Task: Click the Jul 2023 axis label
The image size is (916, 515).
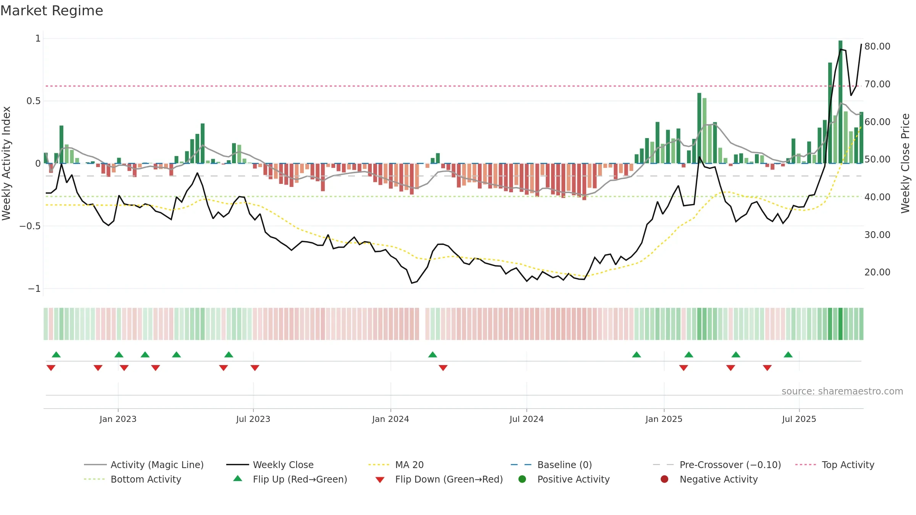Action: pyautogui.click(x=253, y=419)
